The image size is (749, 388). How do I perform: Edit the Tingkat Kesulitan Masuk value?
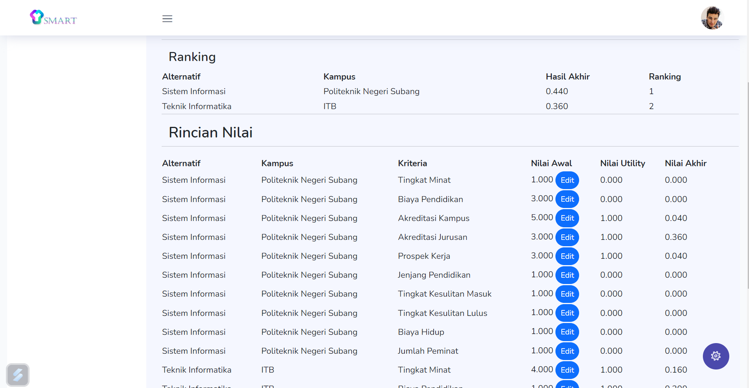tap(567, 294)
